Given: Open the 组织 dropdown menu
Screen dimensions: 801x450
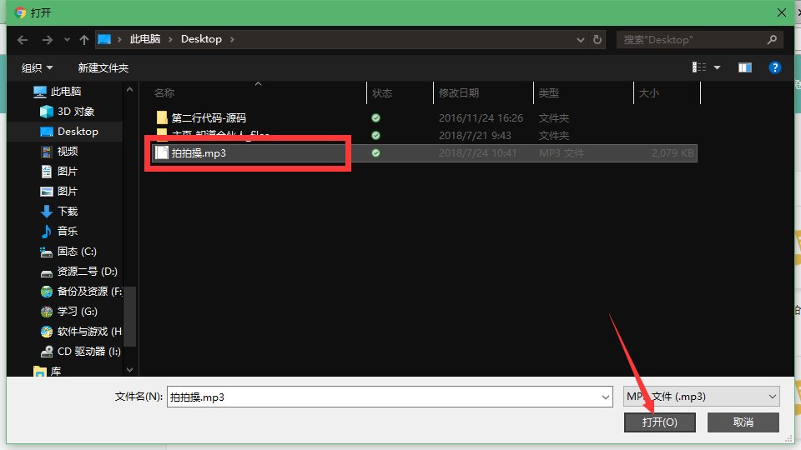Looking at the screenshot, I should (x=38, y=67).
